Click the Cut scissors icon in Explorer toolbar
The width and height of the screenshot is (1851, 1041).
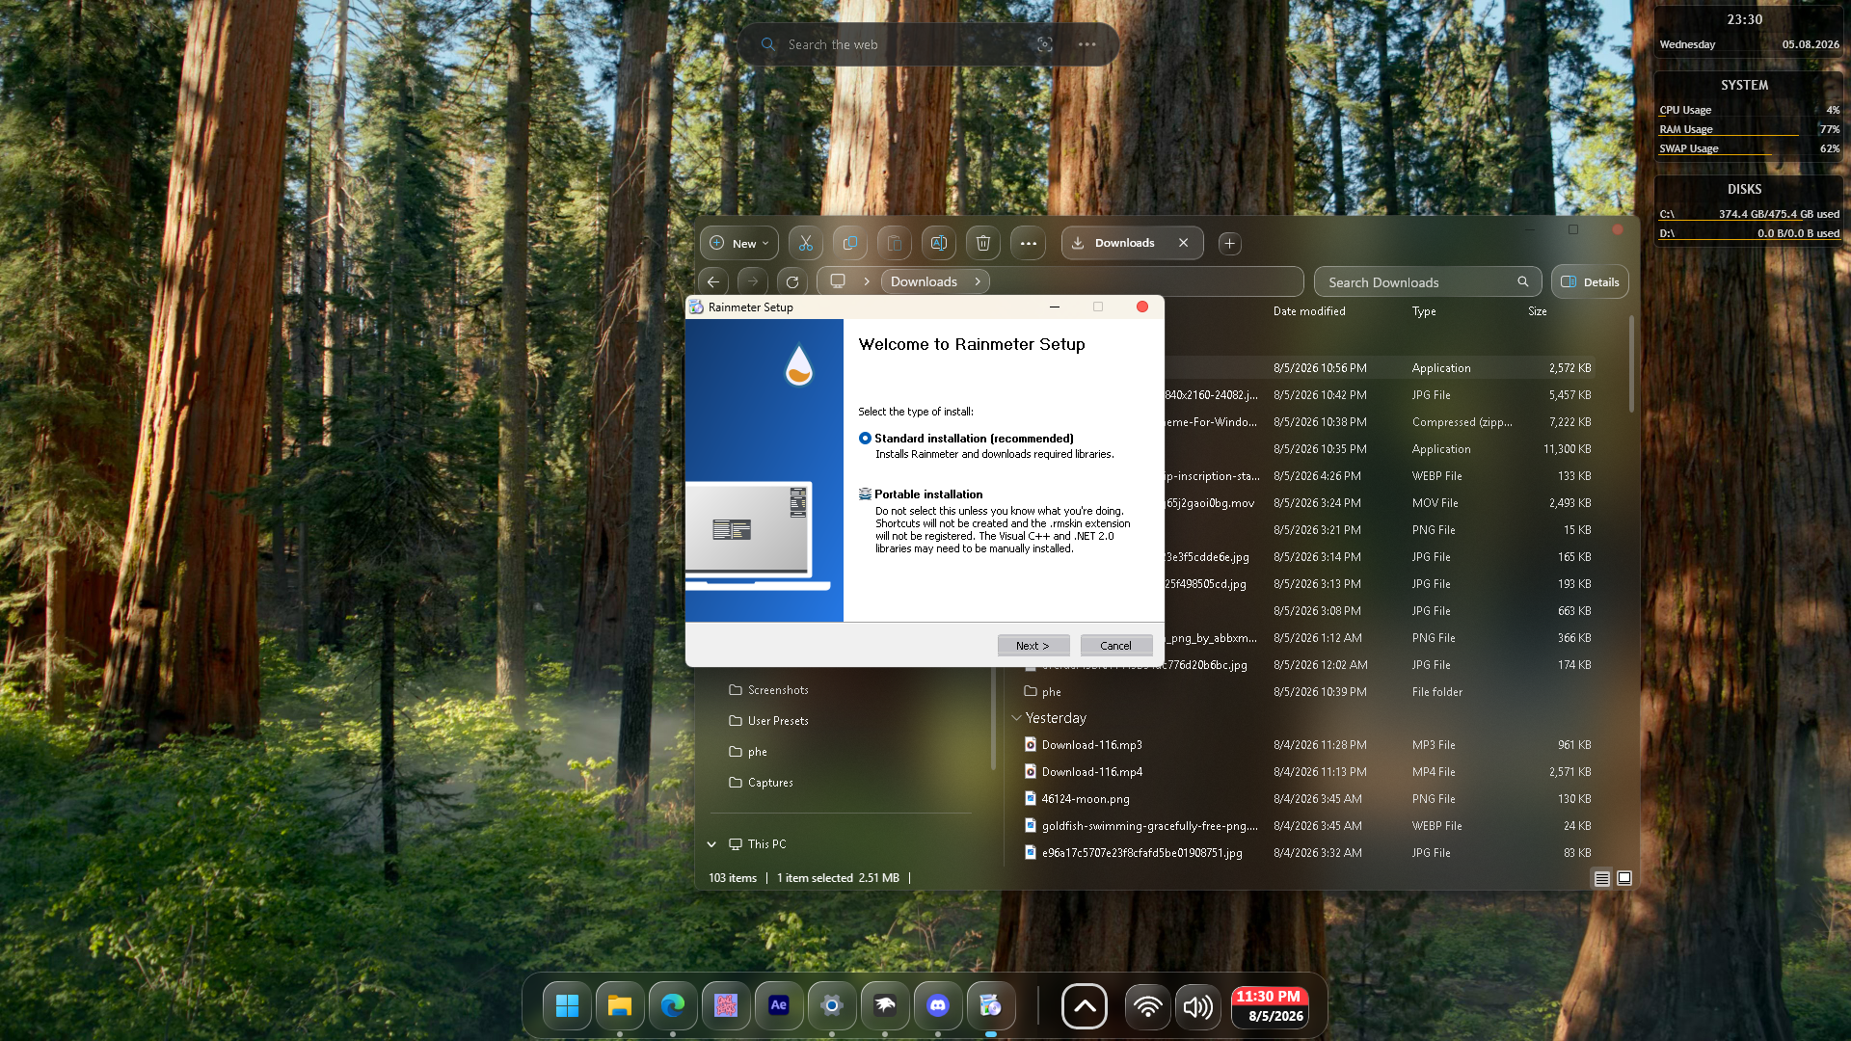pos(806,243)
